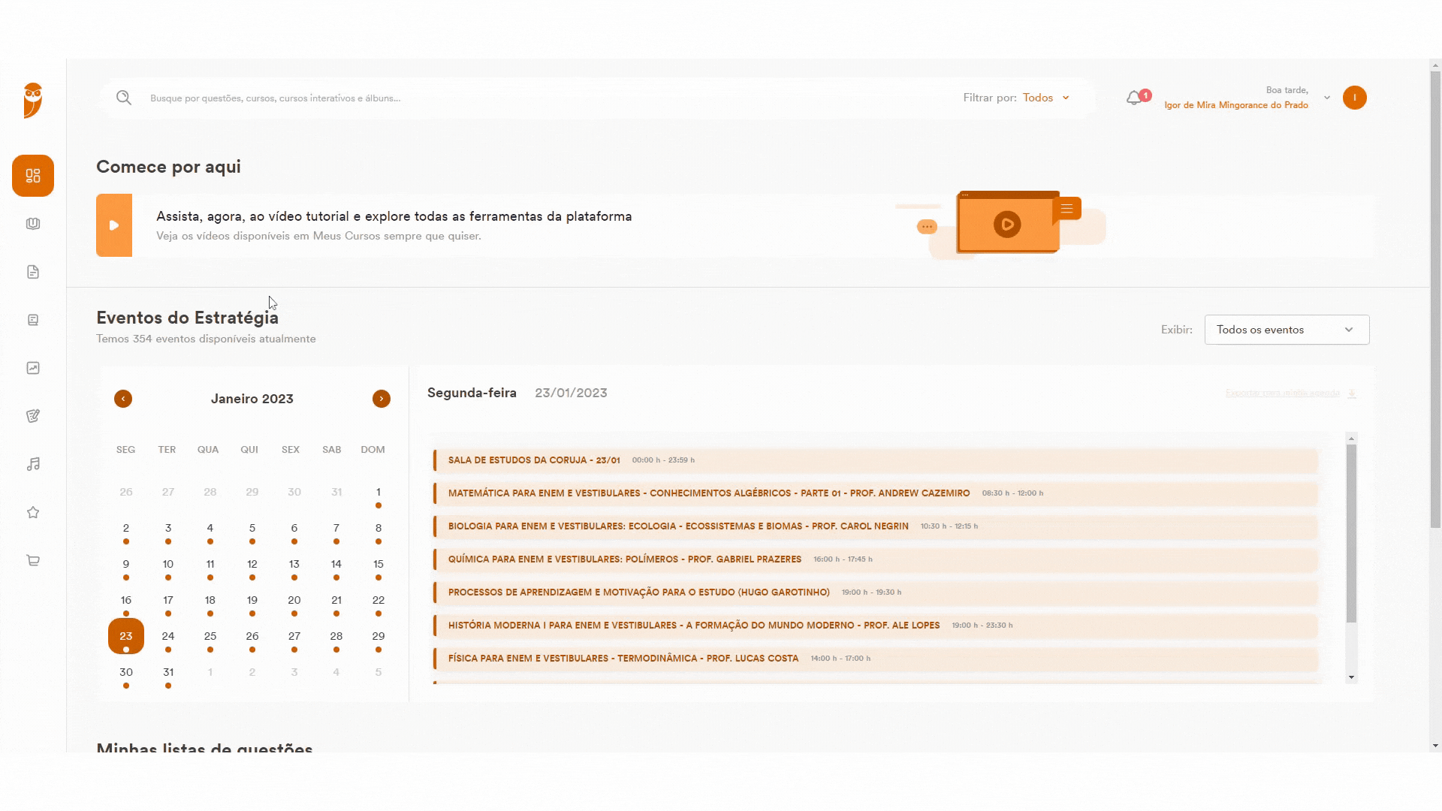The width and height of the screenshot is (1442, 811).
Task: Select day 24 in the calendar
Action: click(x=168, y=637)
